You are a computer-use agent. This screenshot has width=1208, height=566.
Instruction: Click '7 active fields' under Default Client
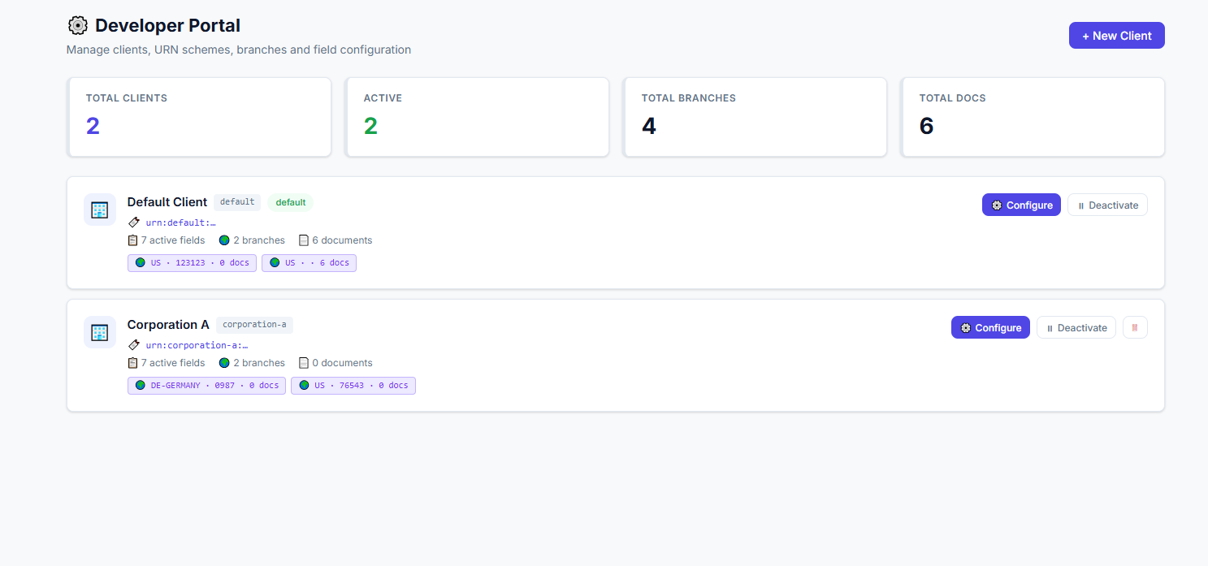click(x=173, y=240)
